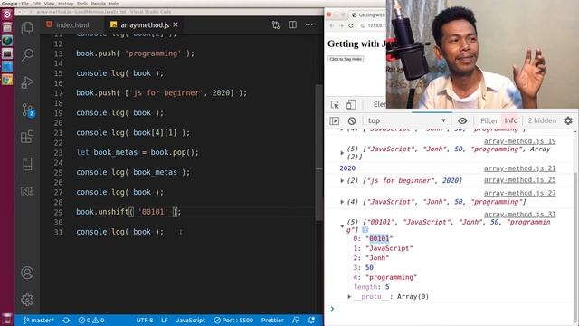Click the 2020 console output value
This screenshot has width=579, height=326.
347,168
